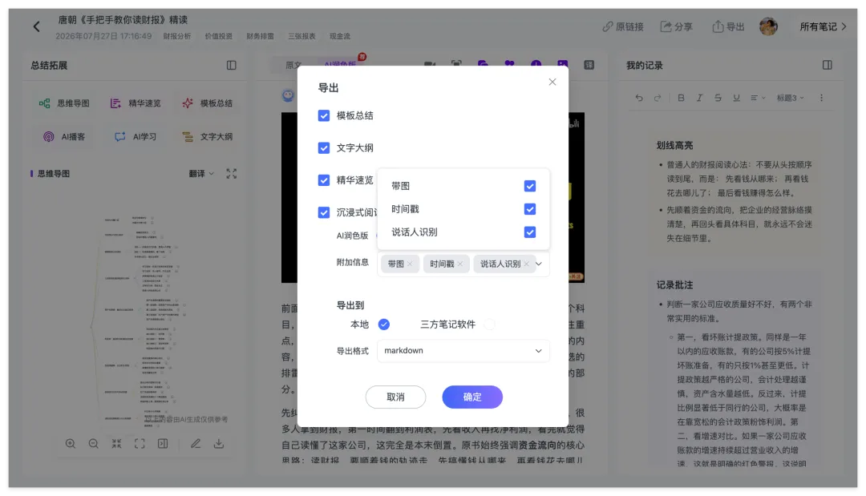Click the 分享 share button
This screenshot has height=496, width=866.
pos(676,26)
